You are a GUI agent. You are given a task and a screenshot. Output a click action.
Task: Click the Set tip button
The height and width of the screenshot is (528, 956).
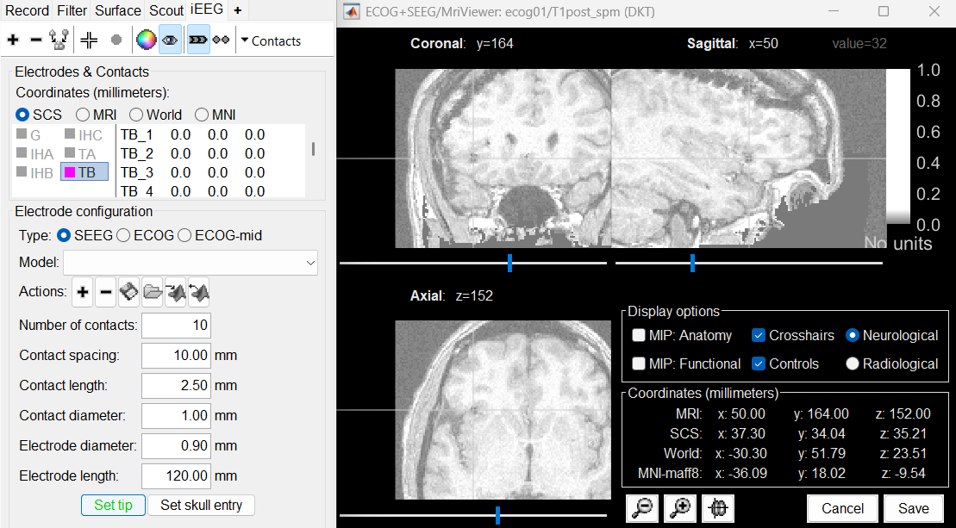click(113, 505)
